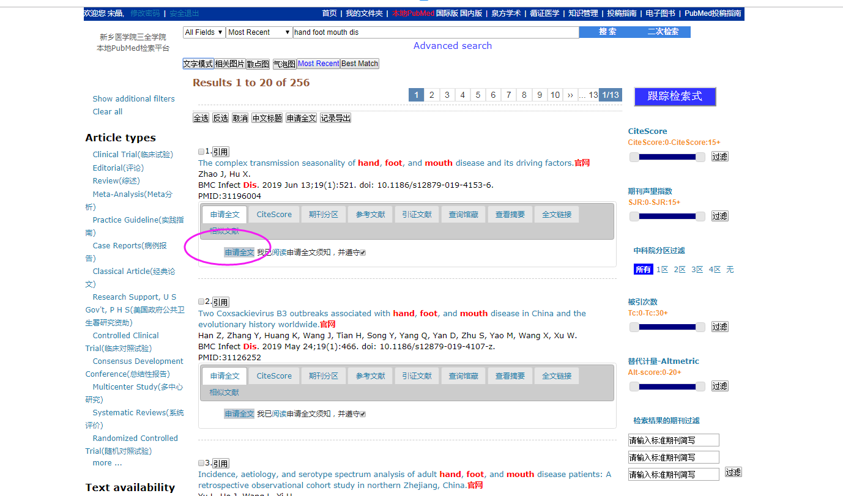Click the 跟踪检索式 button
The width and height of the screenshot is (843, 496).
(x=675, y=96)
